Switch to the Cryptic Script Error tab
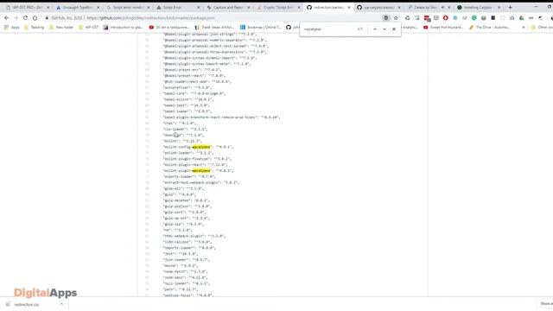 tap(278, 7)
